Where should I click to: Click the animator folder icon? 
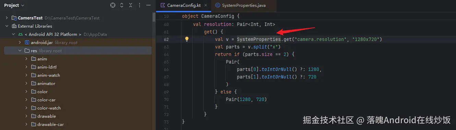tap(34, 83)
